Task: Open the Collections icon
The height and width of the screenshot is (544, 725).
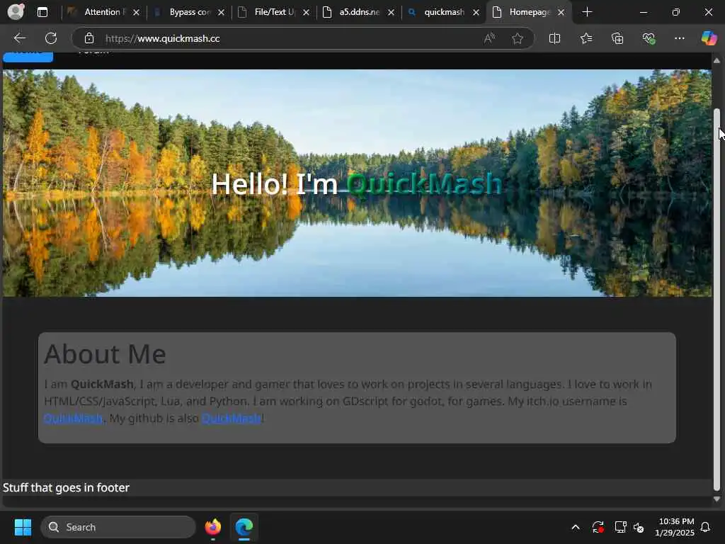Action: (x=617, y=38)
